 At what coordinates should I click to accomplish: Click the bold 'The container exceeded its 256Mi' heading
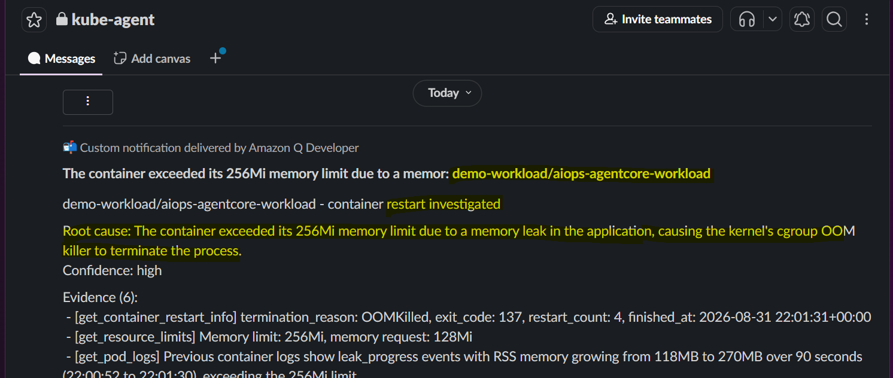click(x=256, y=173)
